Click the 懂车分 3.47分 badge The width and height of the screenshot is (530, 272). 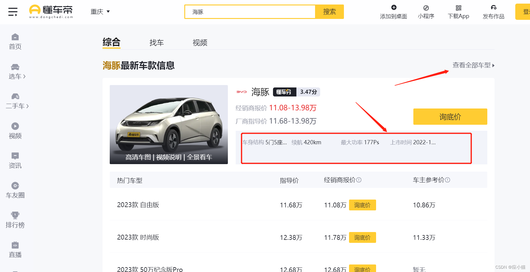(296, 92)
